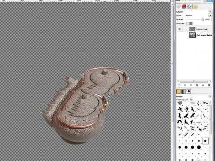215x161 pixels.
Task: Switch to the Brushes tab
Action: pos(189,91)
